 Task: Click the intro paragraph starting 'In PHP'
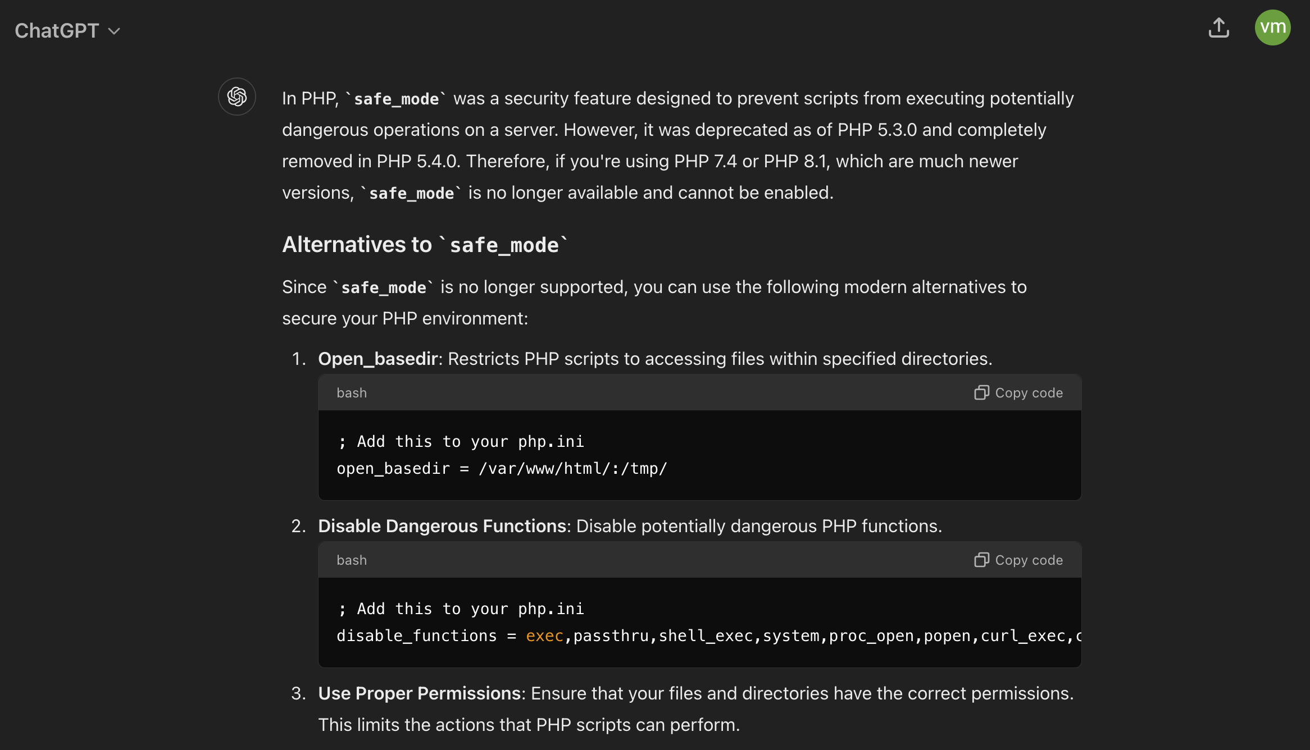674,145
